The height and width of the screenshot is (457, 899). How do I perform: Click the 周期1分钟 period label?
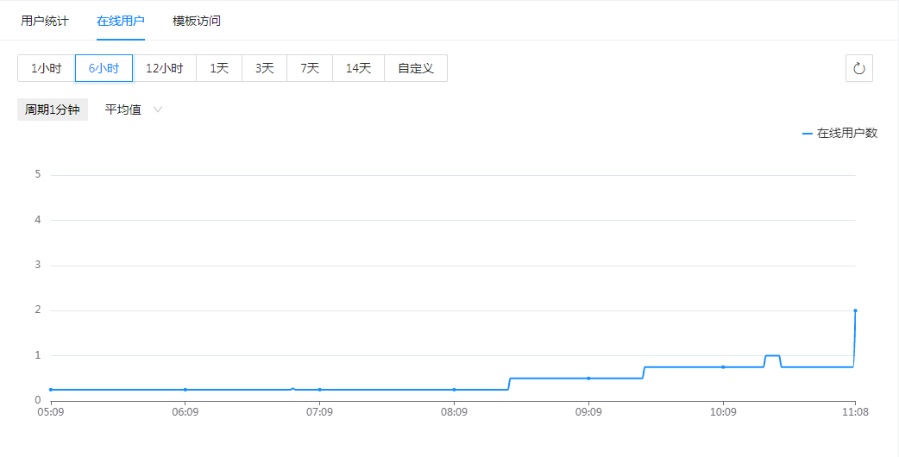point(53,110)
